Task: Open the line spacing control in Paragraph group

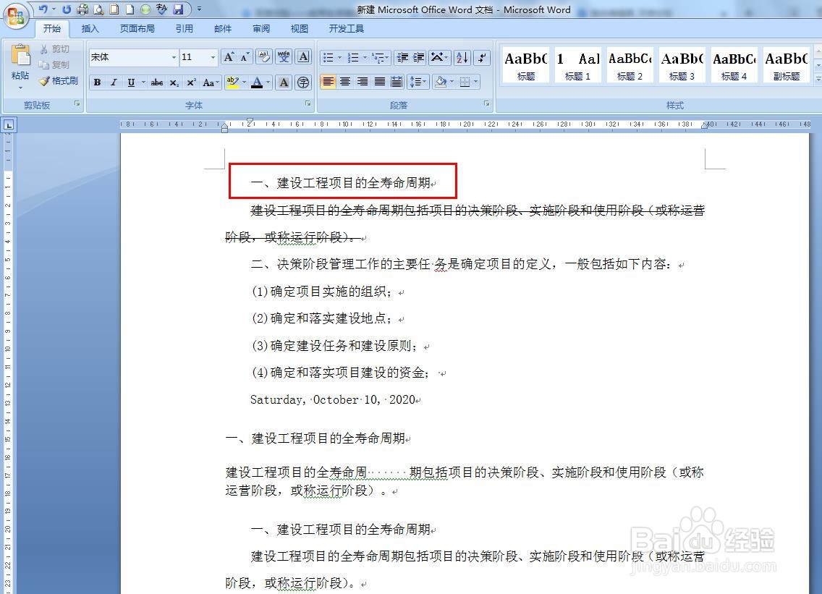Action: click(x=418, y=82)
